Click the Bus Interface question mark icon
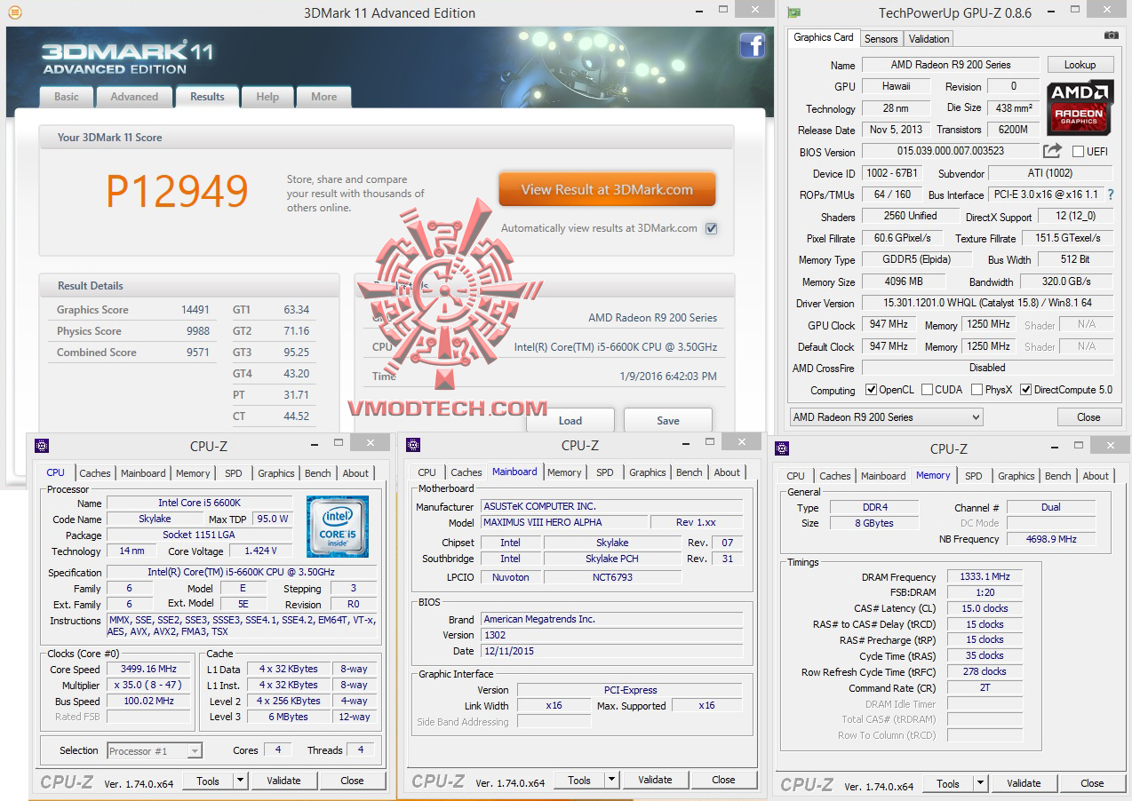 coord(1110,194)
